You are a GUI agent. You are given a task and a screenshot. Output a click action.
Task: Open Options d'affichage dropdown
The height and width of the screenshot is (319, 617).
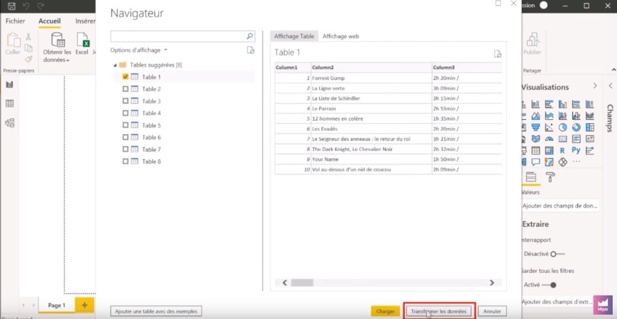(139, 50)
